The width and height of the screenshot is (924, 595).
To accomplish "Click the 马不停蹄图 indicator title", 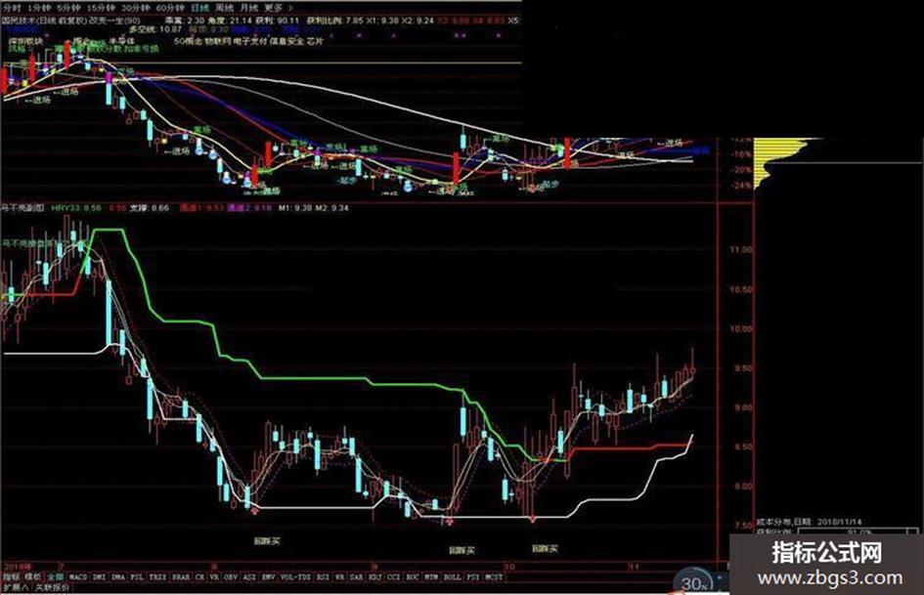I will coord(22,208).
